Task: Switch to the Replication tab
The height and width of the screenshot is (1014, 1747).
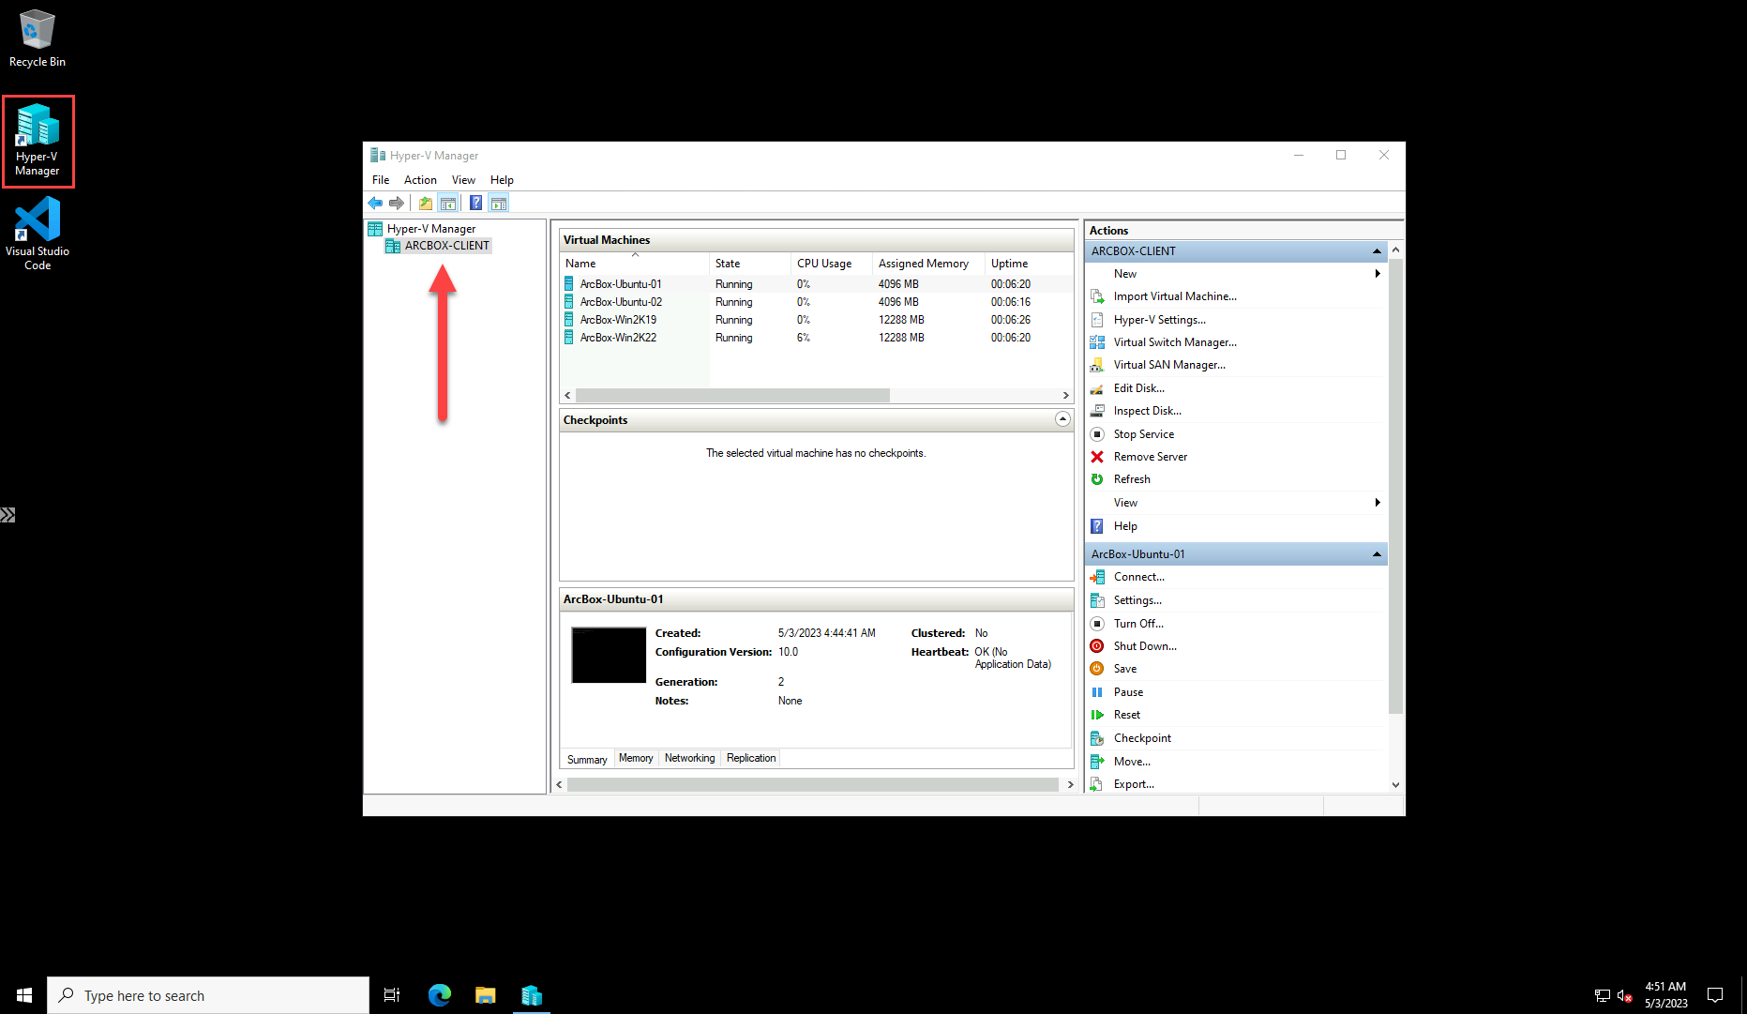Action: point(751,758)
